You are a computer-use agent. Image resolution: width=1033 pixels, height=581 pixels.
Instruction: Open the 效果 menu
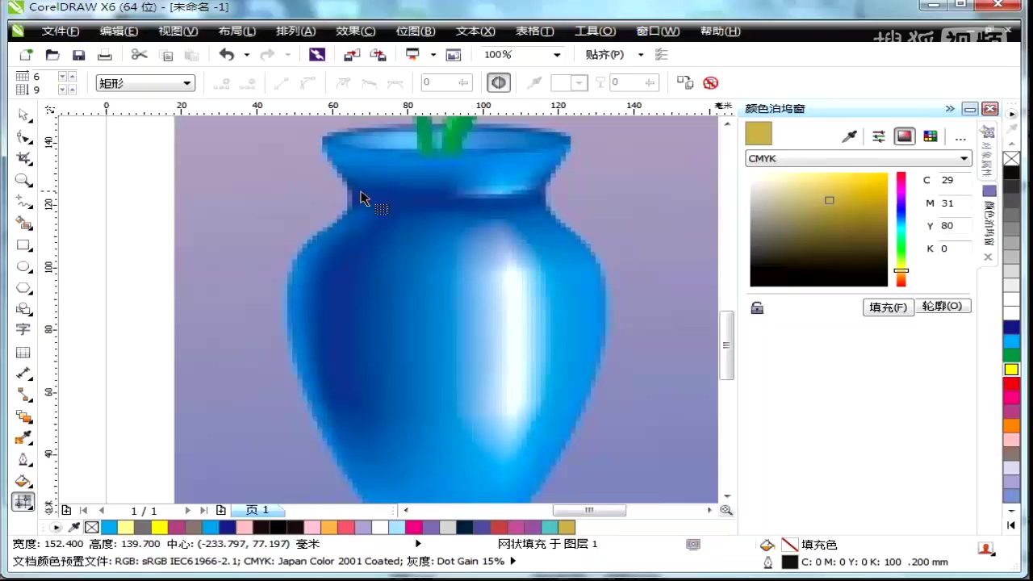pos(355,31)
